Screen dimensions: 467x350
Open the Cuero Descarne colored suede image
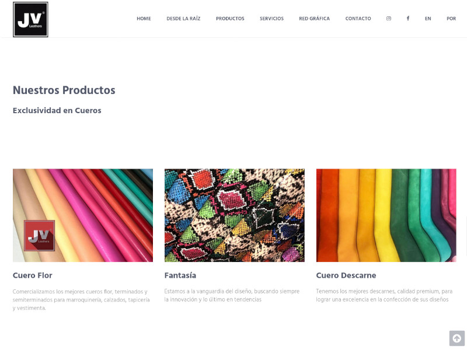(386, 215)
